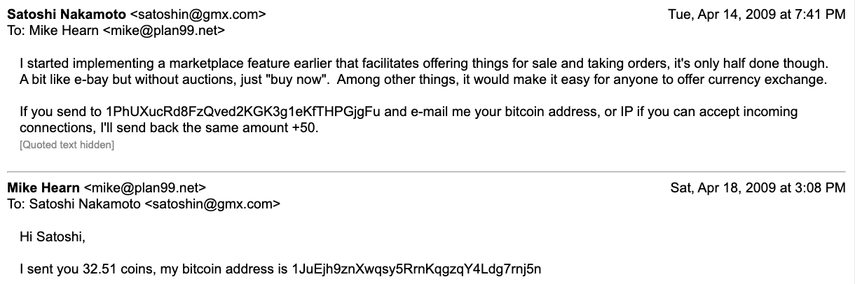The image size is (855, 284).
Task: Click the Hi Satoshi greeting line
Action: pos(53,237)
